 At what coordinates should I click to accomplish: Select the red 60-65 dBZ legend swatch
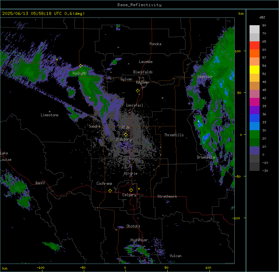click(254, 46)
